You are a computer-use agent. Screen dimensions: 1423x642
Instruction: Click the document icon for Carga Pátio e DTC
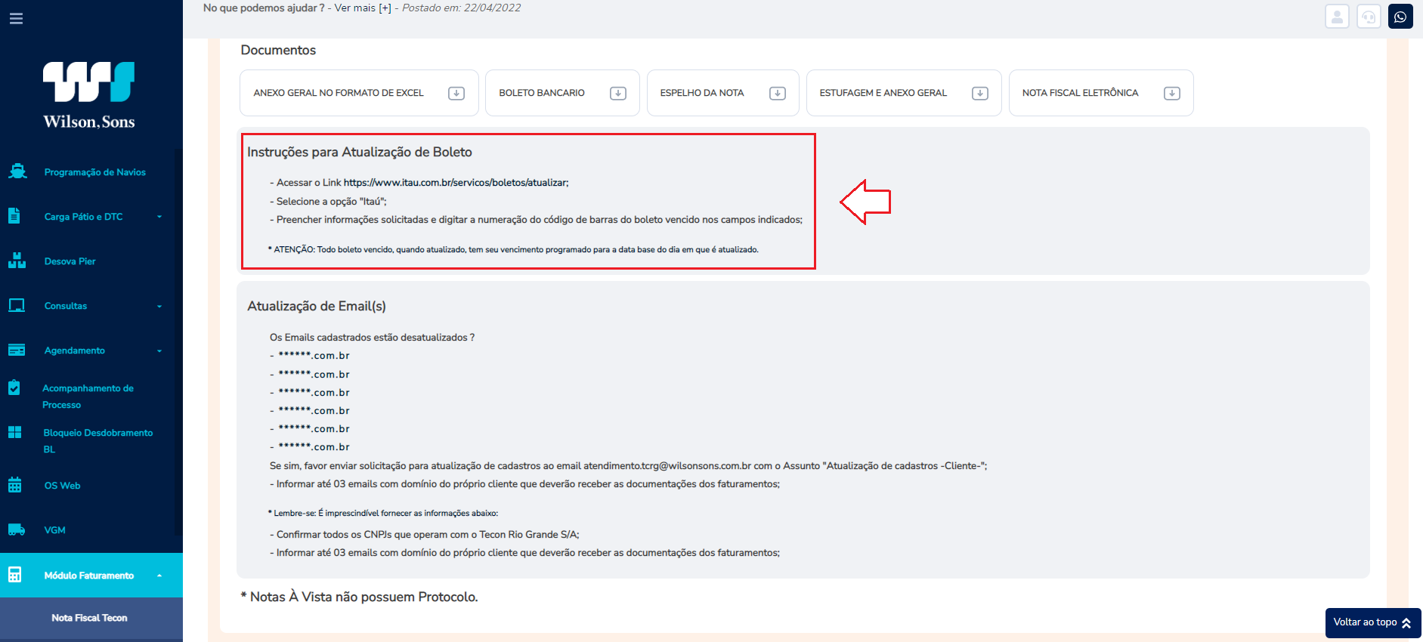tap(14, 216)
